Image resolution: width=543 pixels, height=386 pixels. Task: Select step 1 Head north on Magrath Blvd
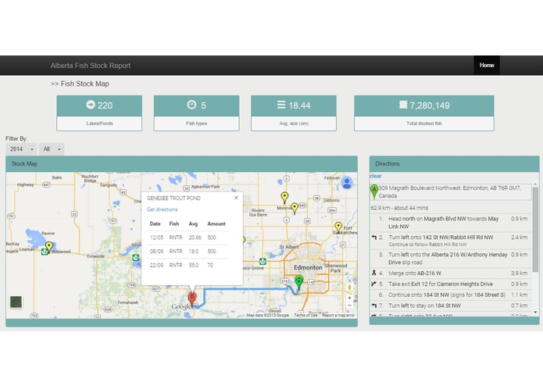450,223
